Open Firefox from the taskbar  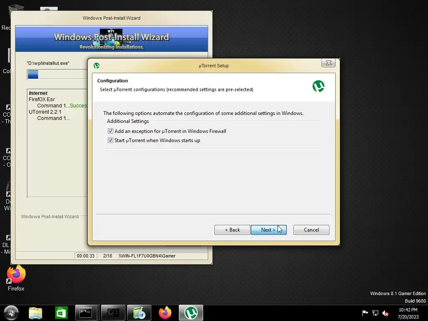(x=165, y=313)
